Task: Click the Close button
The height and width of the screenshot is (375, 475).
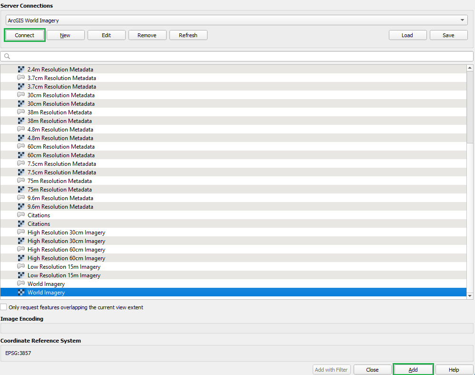Action: click(x=372, y=370)
